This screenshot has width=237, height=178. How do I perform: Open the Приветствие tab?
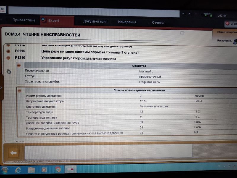[x=24, y=20]
